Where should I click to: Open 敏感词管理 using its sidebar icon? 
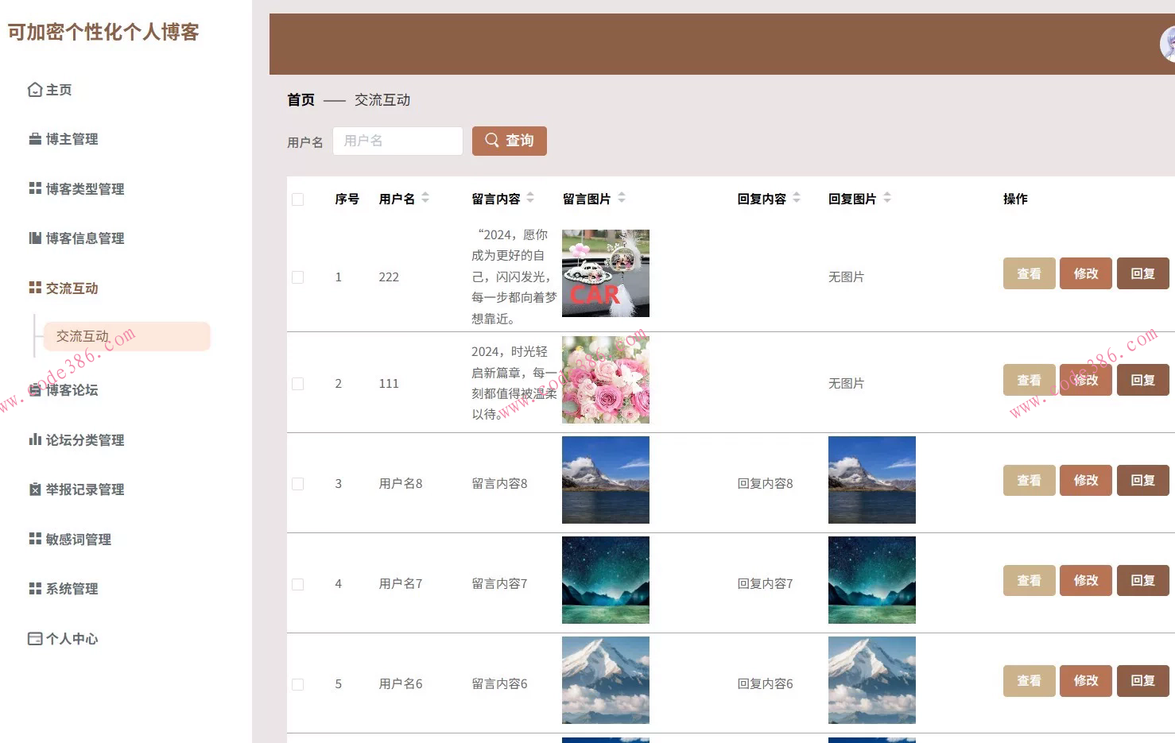(33, 539)
